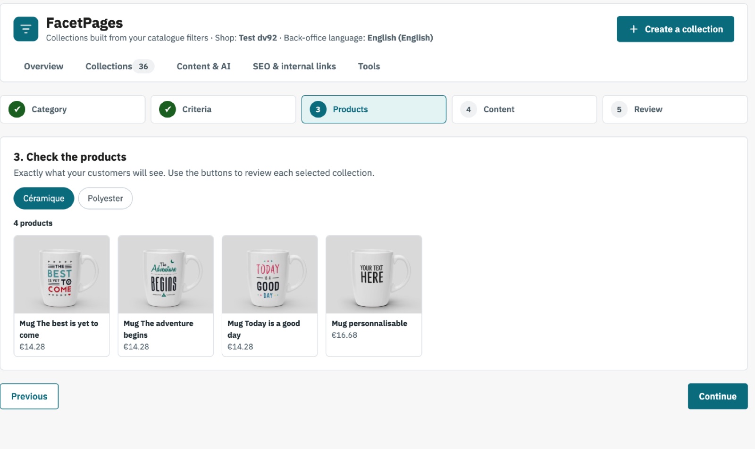Click the shop name Test dv92
Image resolution: width=755 pixels, height=449 pixels.
tap(258, 38)
